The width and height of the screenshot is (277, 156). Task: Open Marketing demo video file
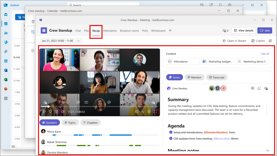click(x=252, y=61)
